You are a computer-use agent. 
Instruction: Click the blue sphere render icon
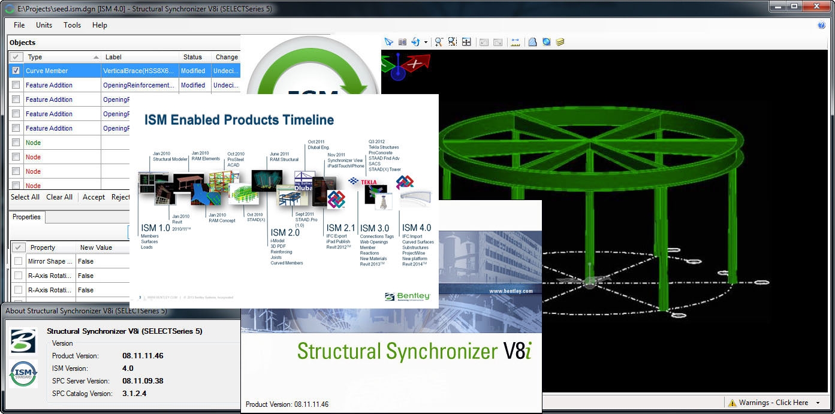pos(546,42)
